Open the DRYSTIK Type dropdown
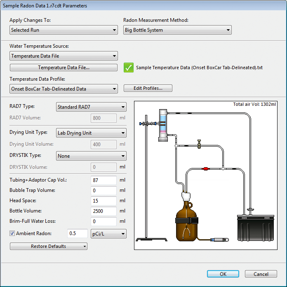 click(91, 156)
